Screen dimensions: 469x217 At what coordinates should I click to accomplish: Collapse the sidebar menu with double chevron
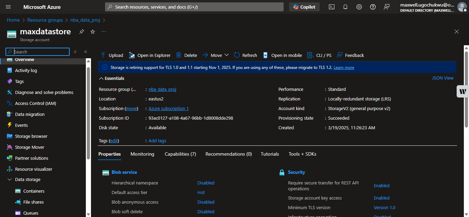pos(85,52)
